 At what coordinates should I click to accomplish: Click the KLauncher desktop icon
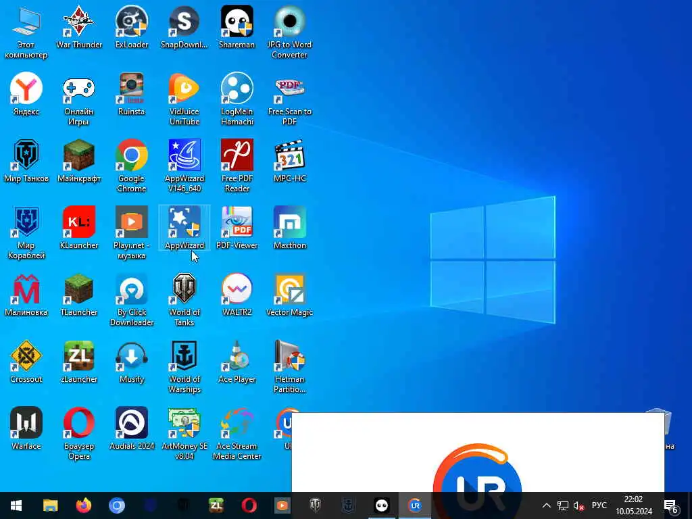(x=79, y=228)
